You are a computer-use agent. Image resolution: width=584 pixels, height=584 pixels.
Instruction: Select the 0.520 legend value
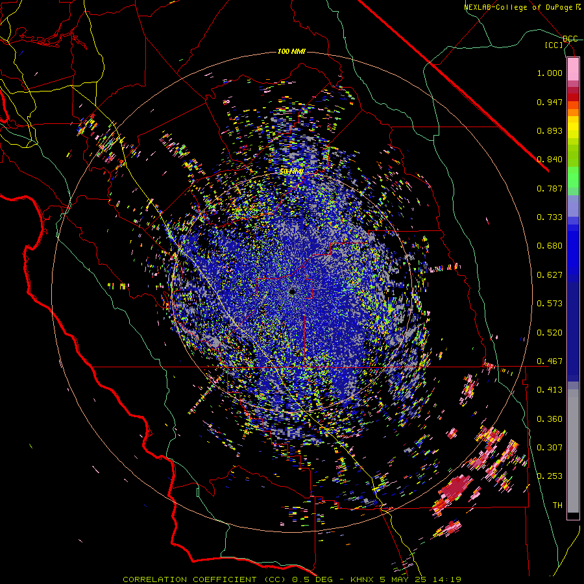tap(550, 333)
